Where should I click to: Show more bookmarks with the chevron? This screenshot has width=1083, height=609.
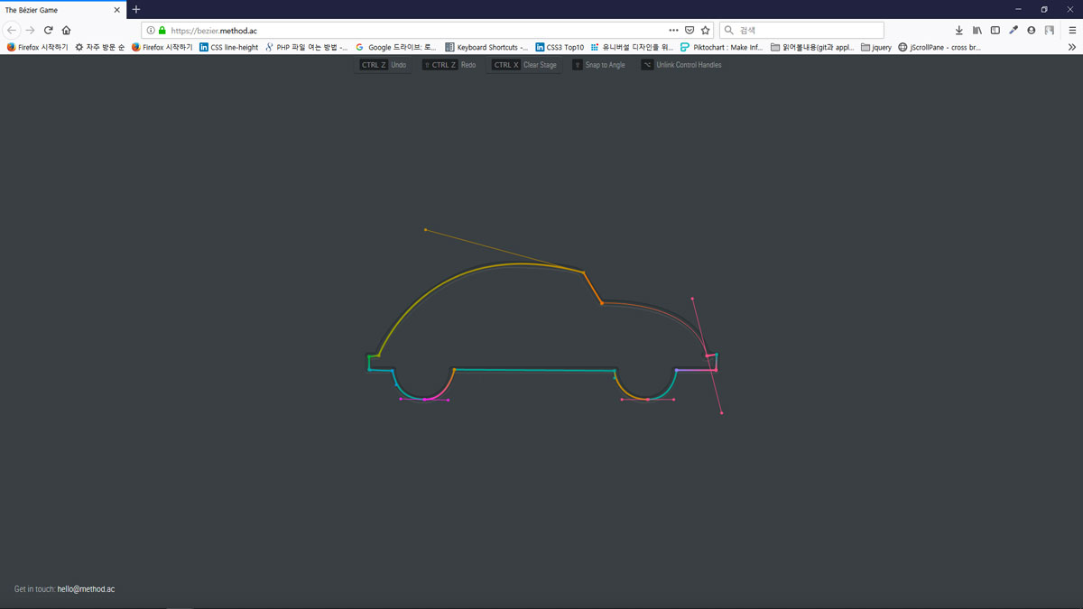(x=1072, y=47)
